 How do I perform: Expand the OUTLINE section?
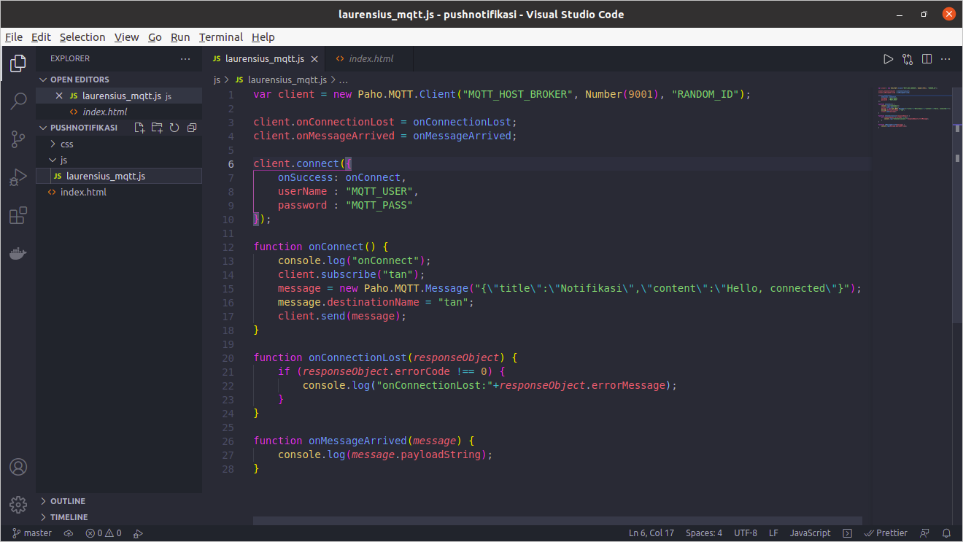(119, 501)
